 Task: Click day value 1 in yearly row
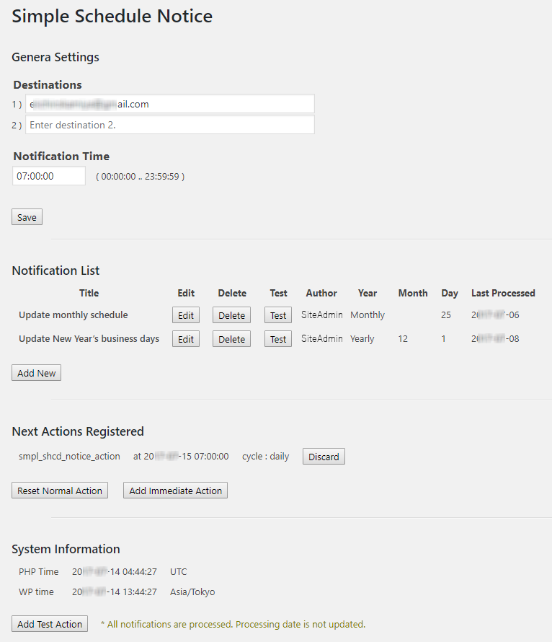click(443, 339)
